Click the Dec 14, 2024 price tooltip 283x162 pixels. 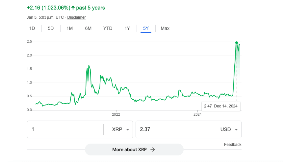[221, 106]
